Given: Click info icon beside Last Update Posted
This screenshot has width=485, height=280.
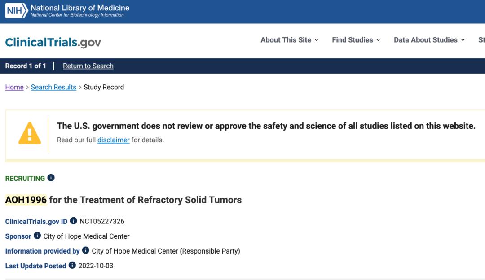Looking at the screenshot, I should pyautogui.click(x=72, y=265).
